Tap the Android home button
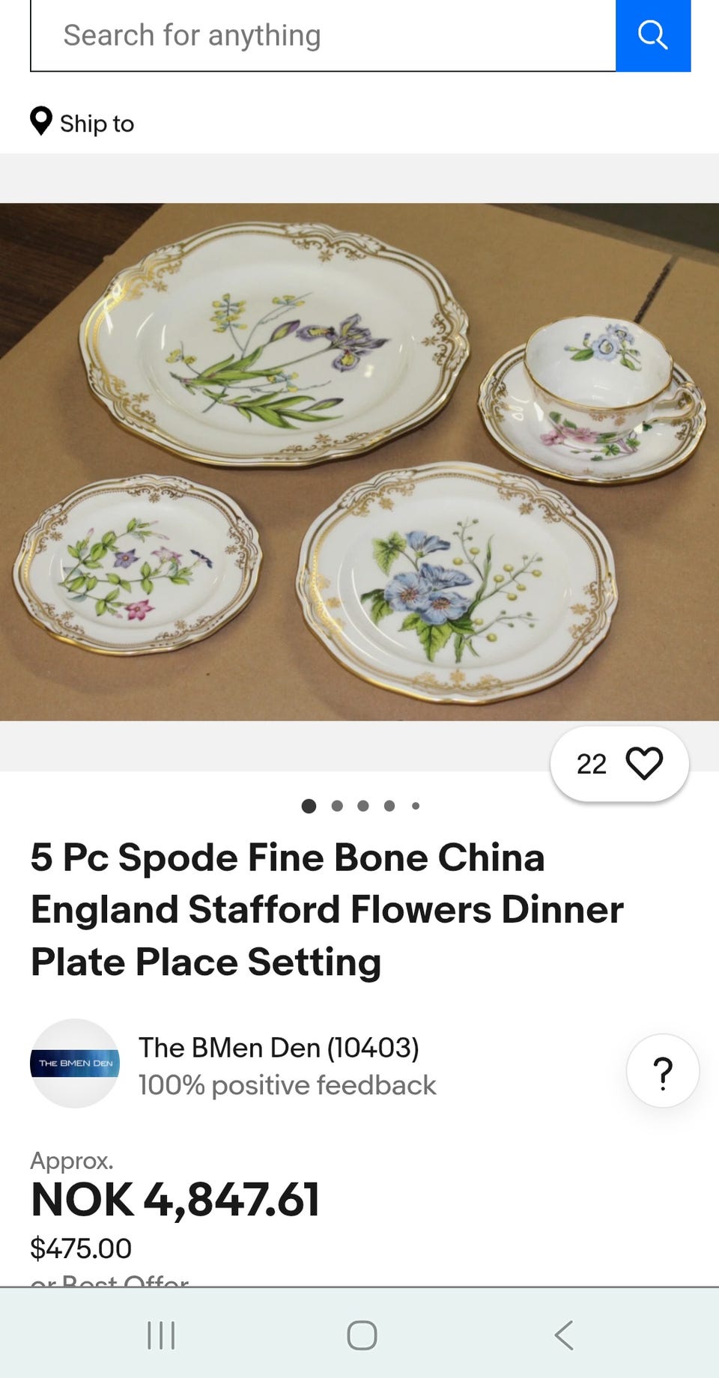Viewport: 719px width, 1378px height. (x=362, y=1335)
